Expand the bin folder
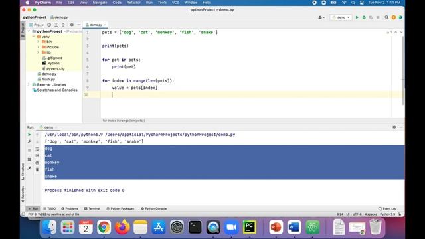 [39, 42]
